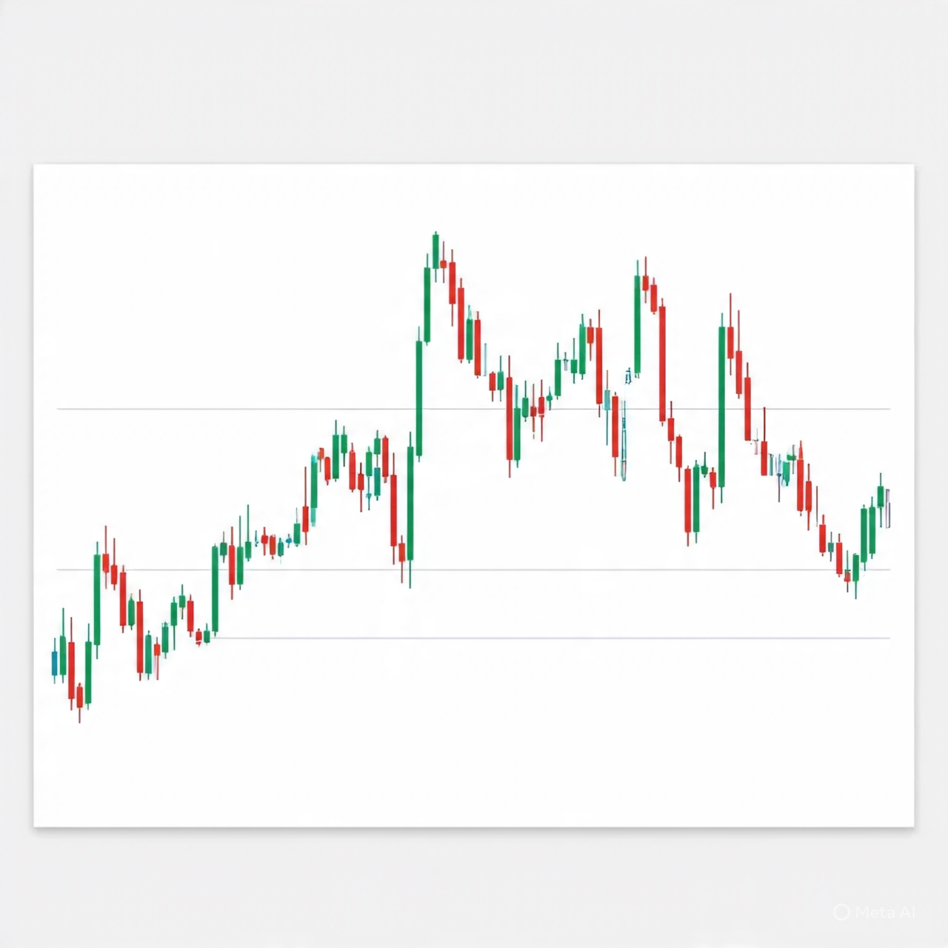Select the top horizontal level line
The width and height of the screenshot is (948, 948).
tap(222, 409)
